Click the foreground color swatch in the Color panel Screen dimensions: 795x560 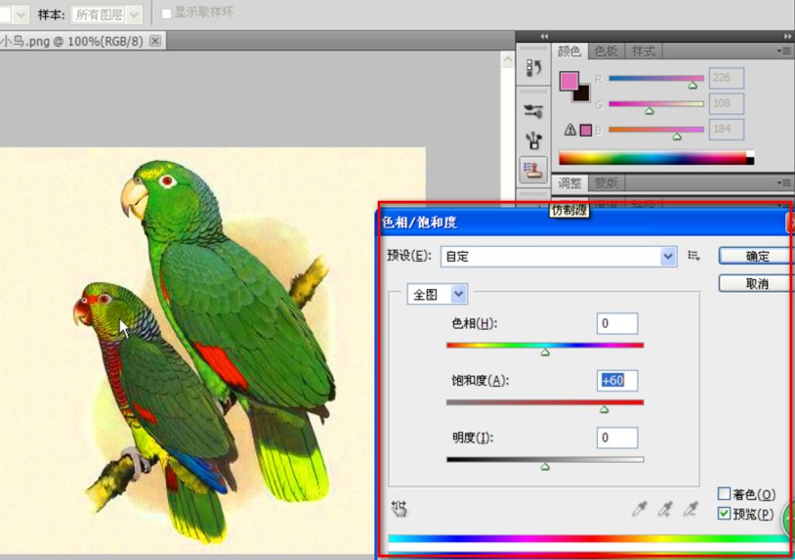[x=569, y=81]
